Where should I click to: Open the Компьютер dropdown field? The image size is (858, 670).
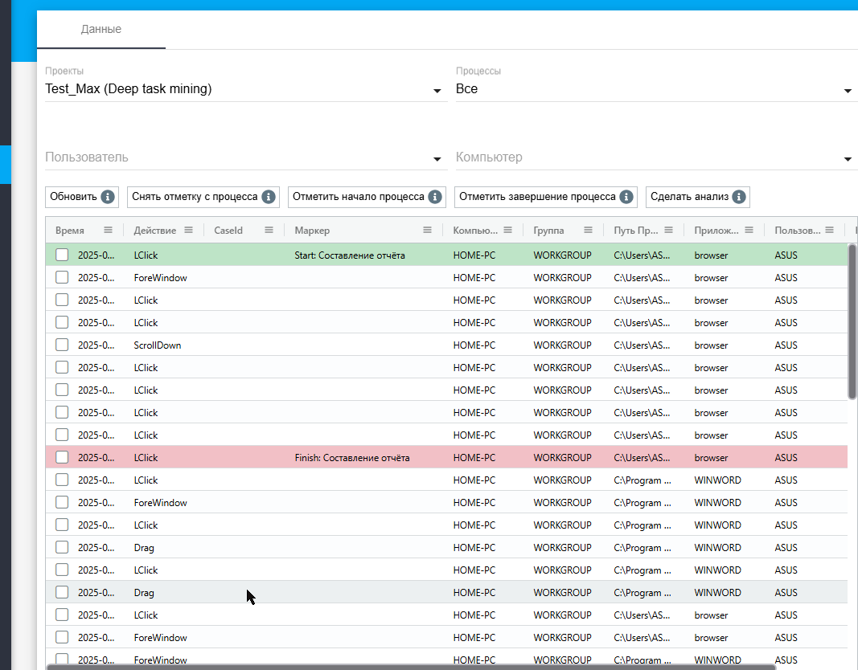click(x=655, y=157)
